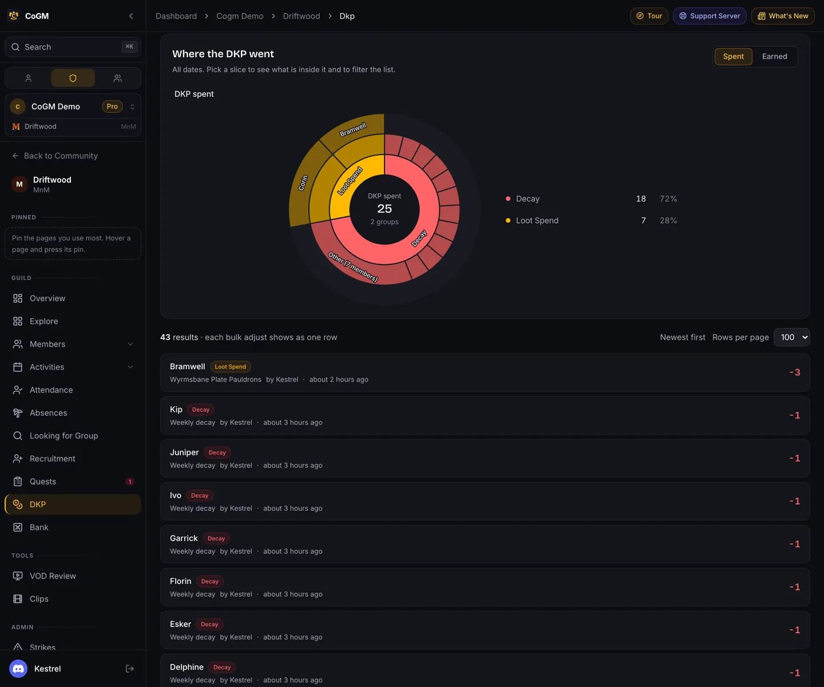
Task: Open the Bank vault icon
Action: (x=18, y=527)
